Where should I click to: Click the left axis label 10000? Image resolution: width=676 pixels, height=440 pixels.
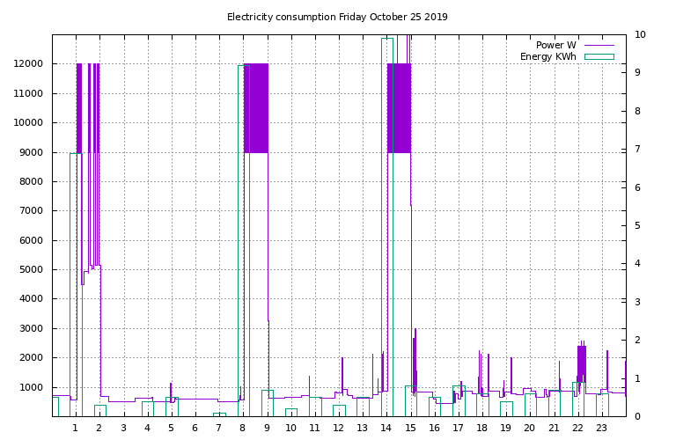28,123
